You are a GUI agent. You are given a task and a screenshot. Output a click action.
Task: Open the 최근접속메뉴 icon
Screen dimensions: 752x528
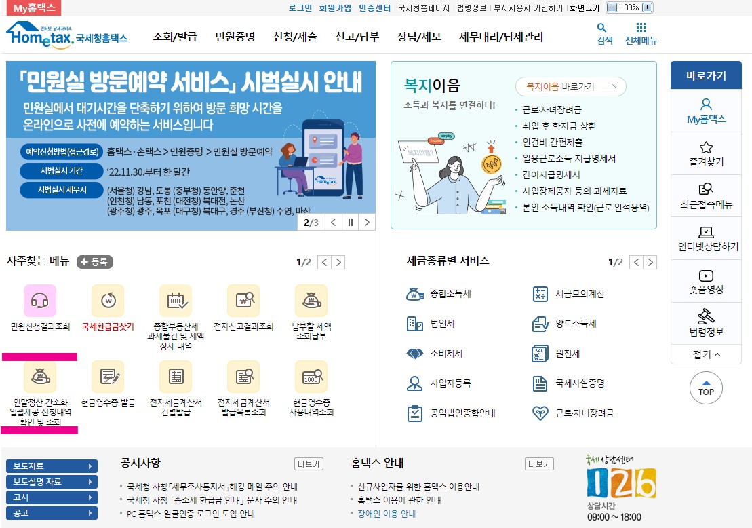pyautogui.click(x=706, y=189)
